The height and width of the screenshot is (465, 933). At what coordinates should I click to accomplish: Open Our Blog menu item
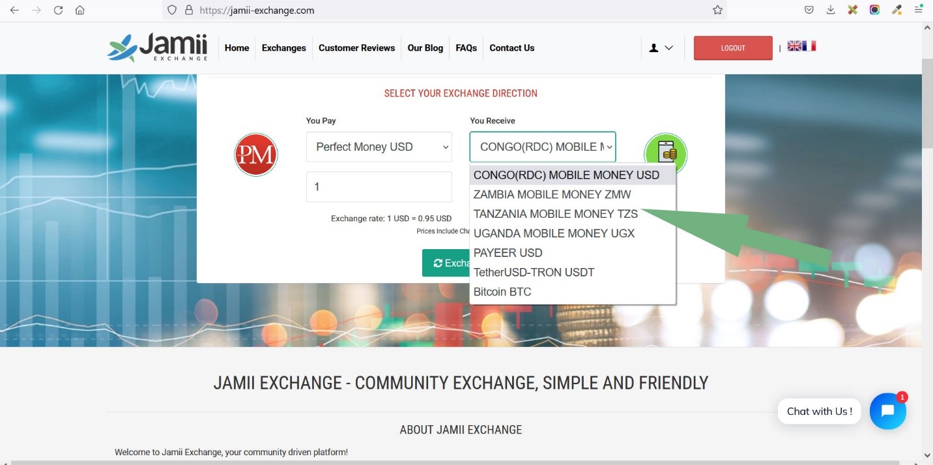425,48
